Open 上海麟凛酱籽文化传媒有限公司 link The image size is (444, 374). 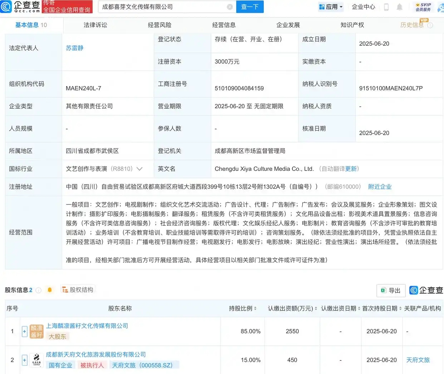coord(87,326)
